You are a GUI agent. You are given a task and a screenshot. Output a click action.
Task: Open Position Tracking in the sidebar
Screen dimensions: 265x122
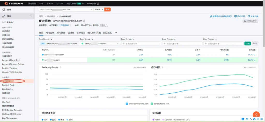[10, 68]
